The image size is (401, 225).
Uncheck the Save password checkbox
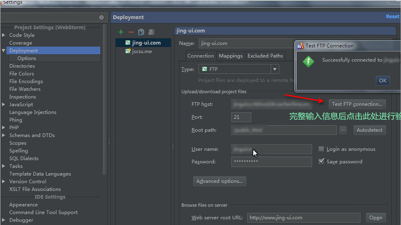click(321, 161)
